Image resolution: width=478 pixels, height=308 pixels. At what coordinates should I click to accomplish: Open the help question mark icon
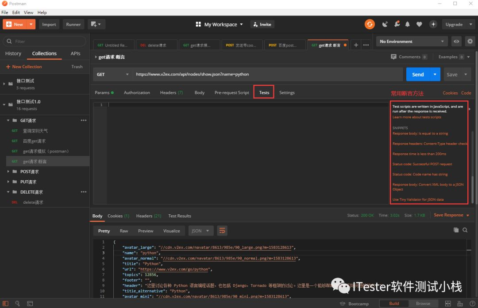point(472,304)
